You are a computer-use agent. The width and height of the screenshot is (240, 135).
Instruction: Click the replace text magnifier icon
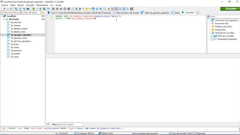(x=105, y=9)
